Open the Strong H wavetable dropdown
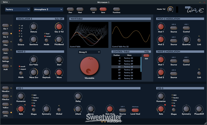Viewport: 207px width, 125px height. click(x=89, y=52)
